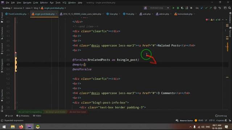Click the Windows Start button
This screenshot has width=232, height=130.
click(x=4, y=127)
